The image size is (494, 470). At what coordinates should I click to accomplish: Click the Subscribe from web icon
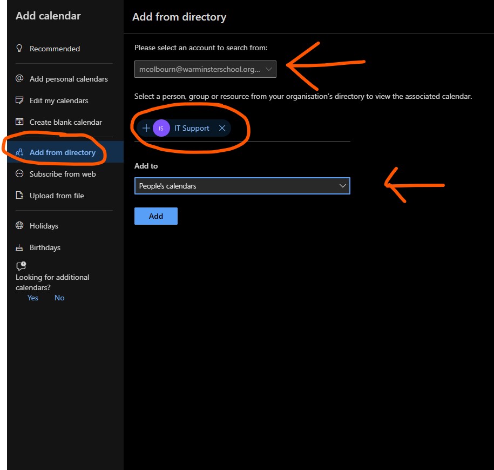pyautogui.click(x=19, y=174)
